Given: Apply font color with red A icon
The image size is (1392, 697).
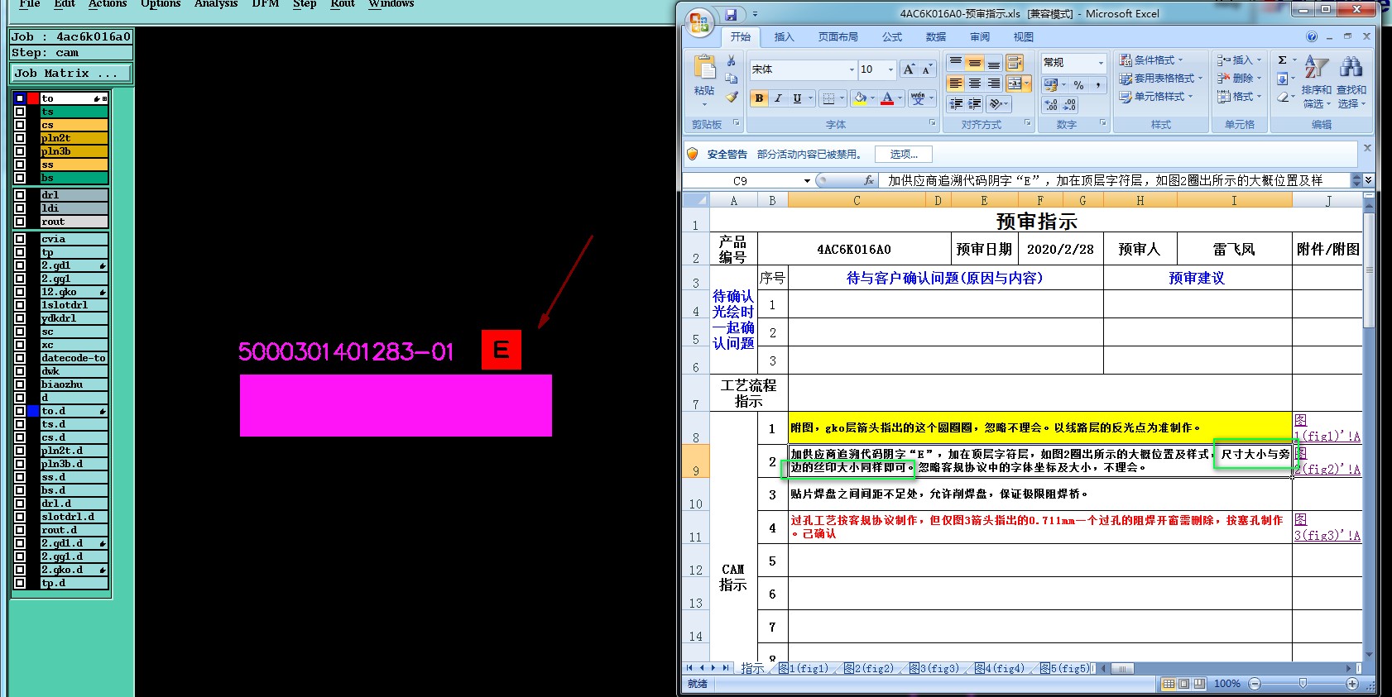Looking at the screenshot, I should tap(887, 98).
